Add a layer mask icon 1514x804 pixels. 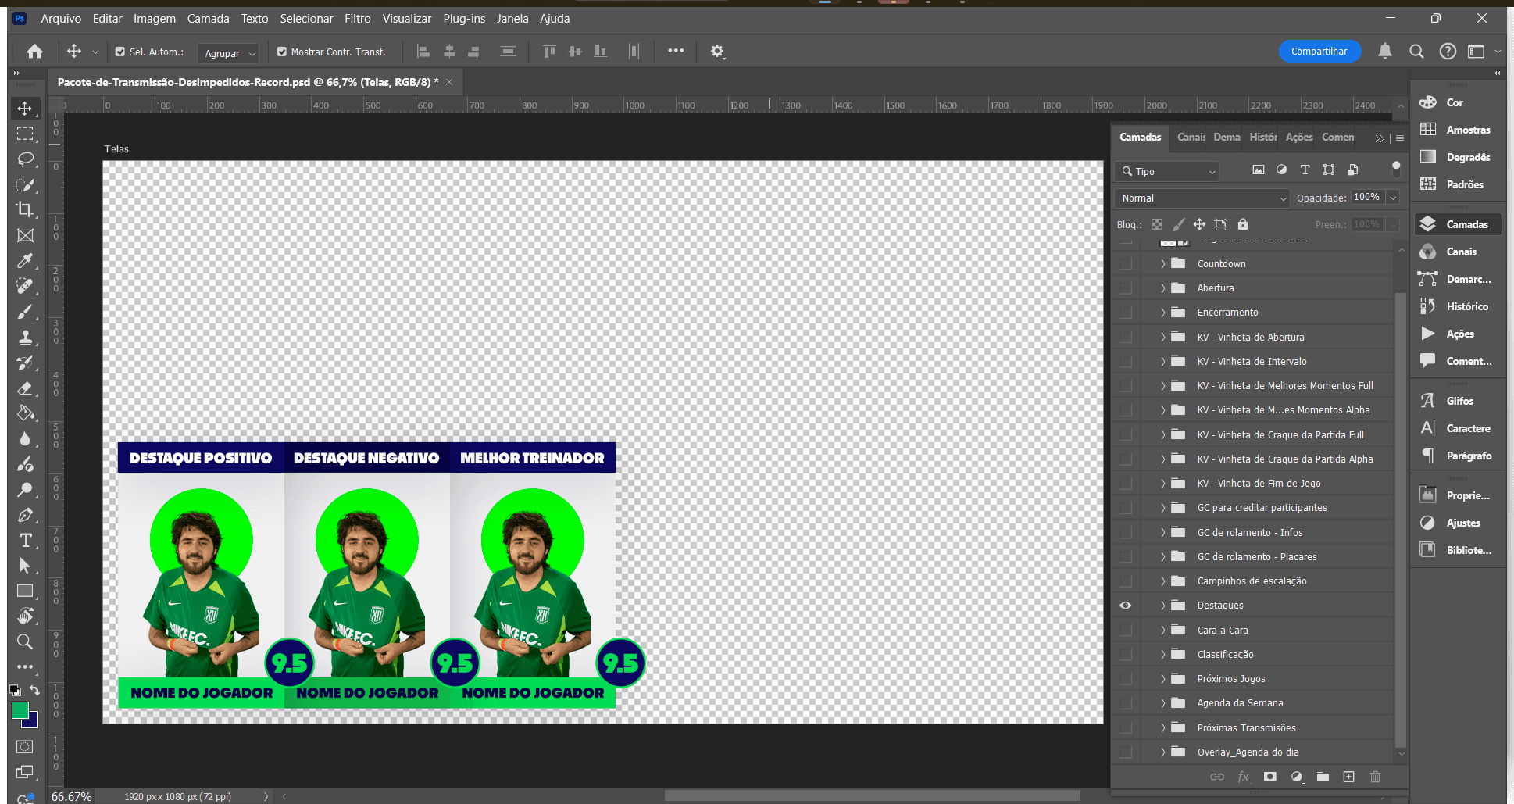tap(1270, 777)
